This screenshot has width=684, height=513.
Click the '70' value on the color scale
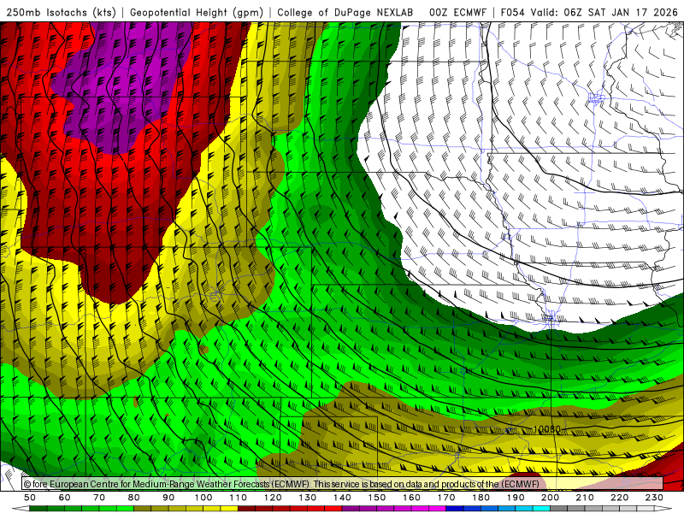[x=99, y=498]
